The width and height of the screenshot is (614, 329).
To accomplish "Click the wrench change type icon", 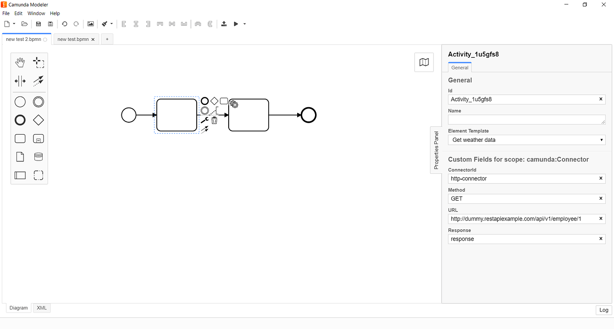I will (205, 120).
